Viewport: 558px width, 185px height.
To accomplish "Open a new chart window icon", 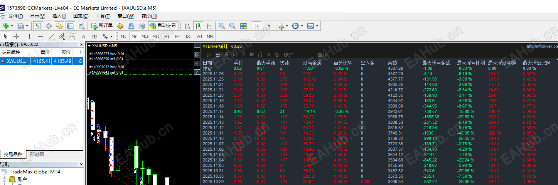I will click(5, 26).
